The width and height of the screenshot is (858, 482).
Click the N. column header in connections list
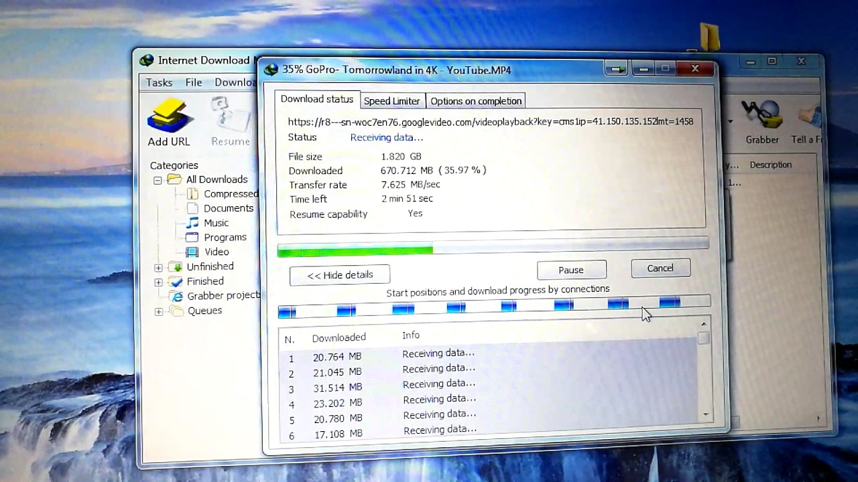point(290,340)
